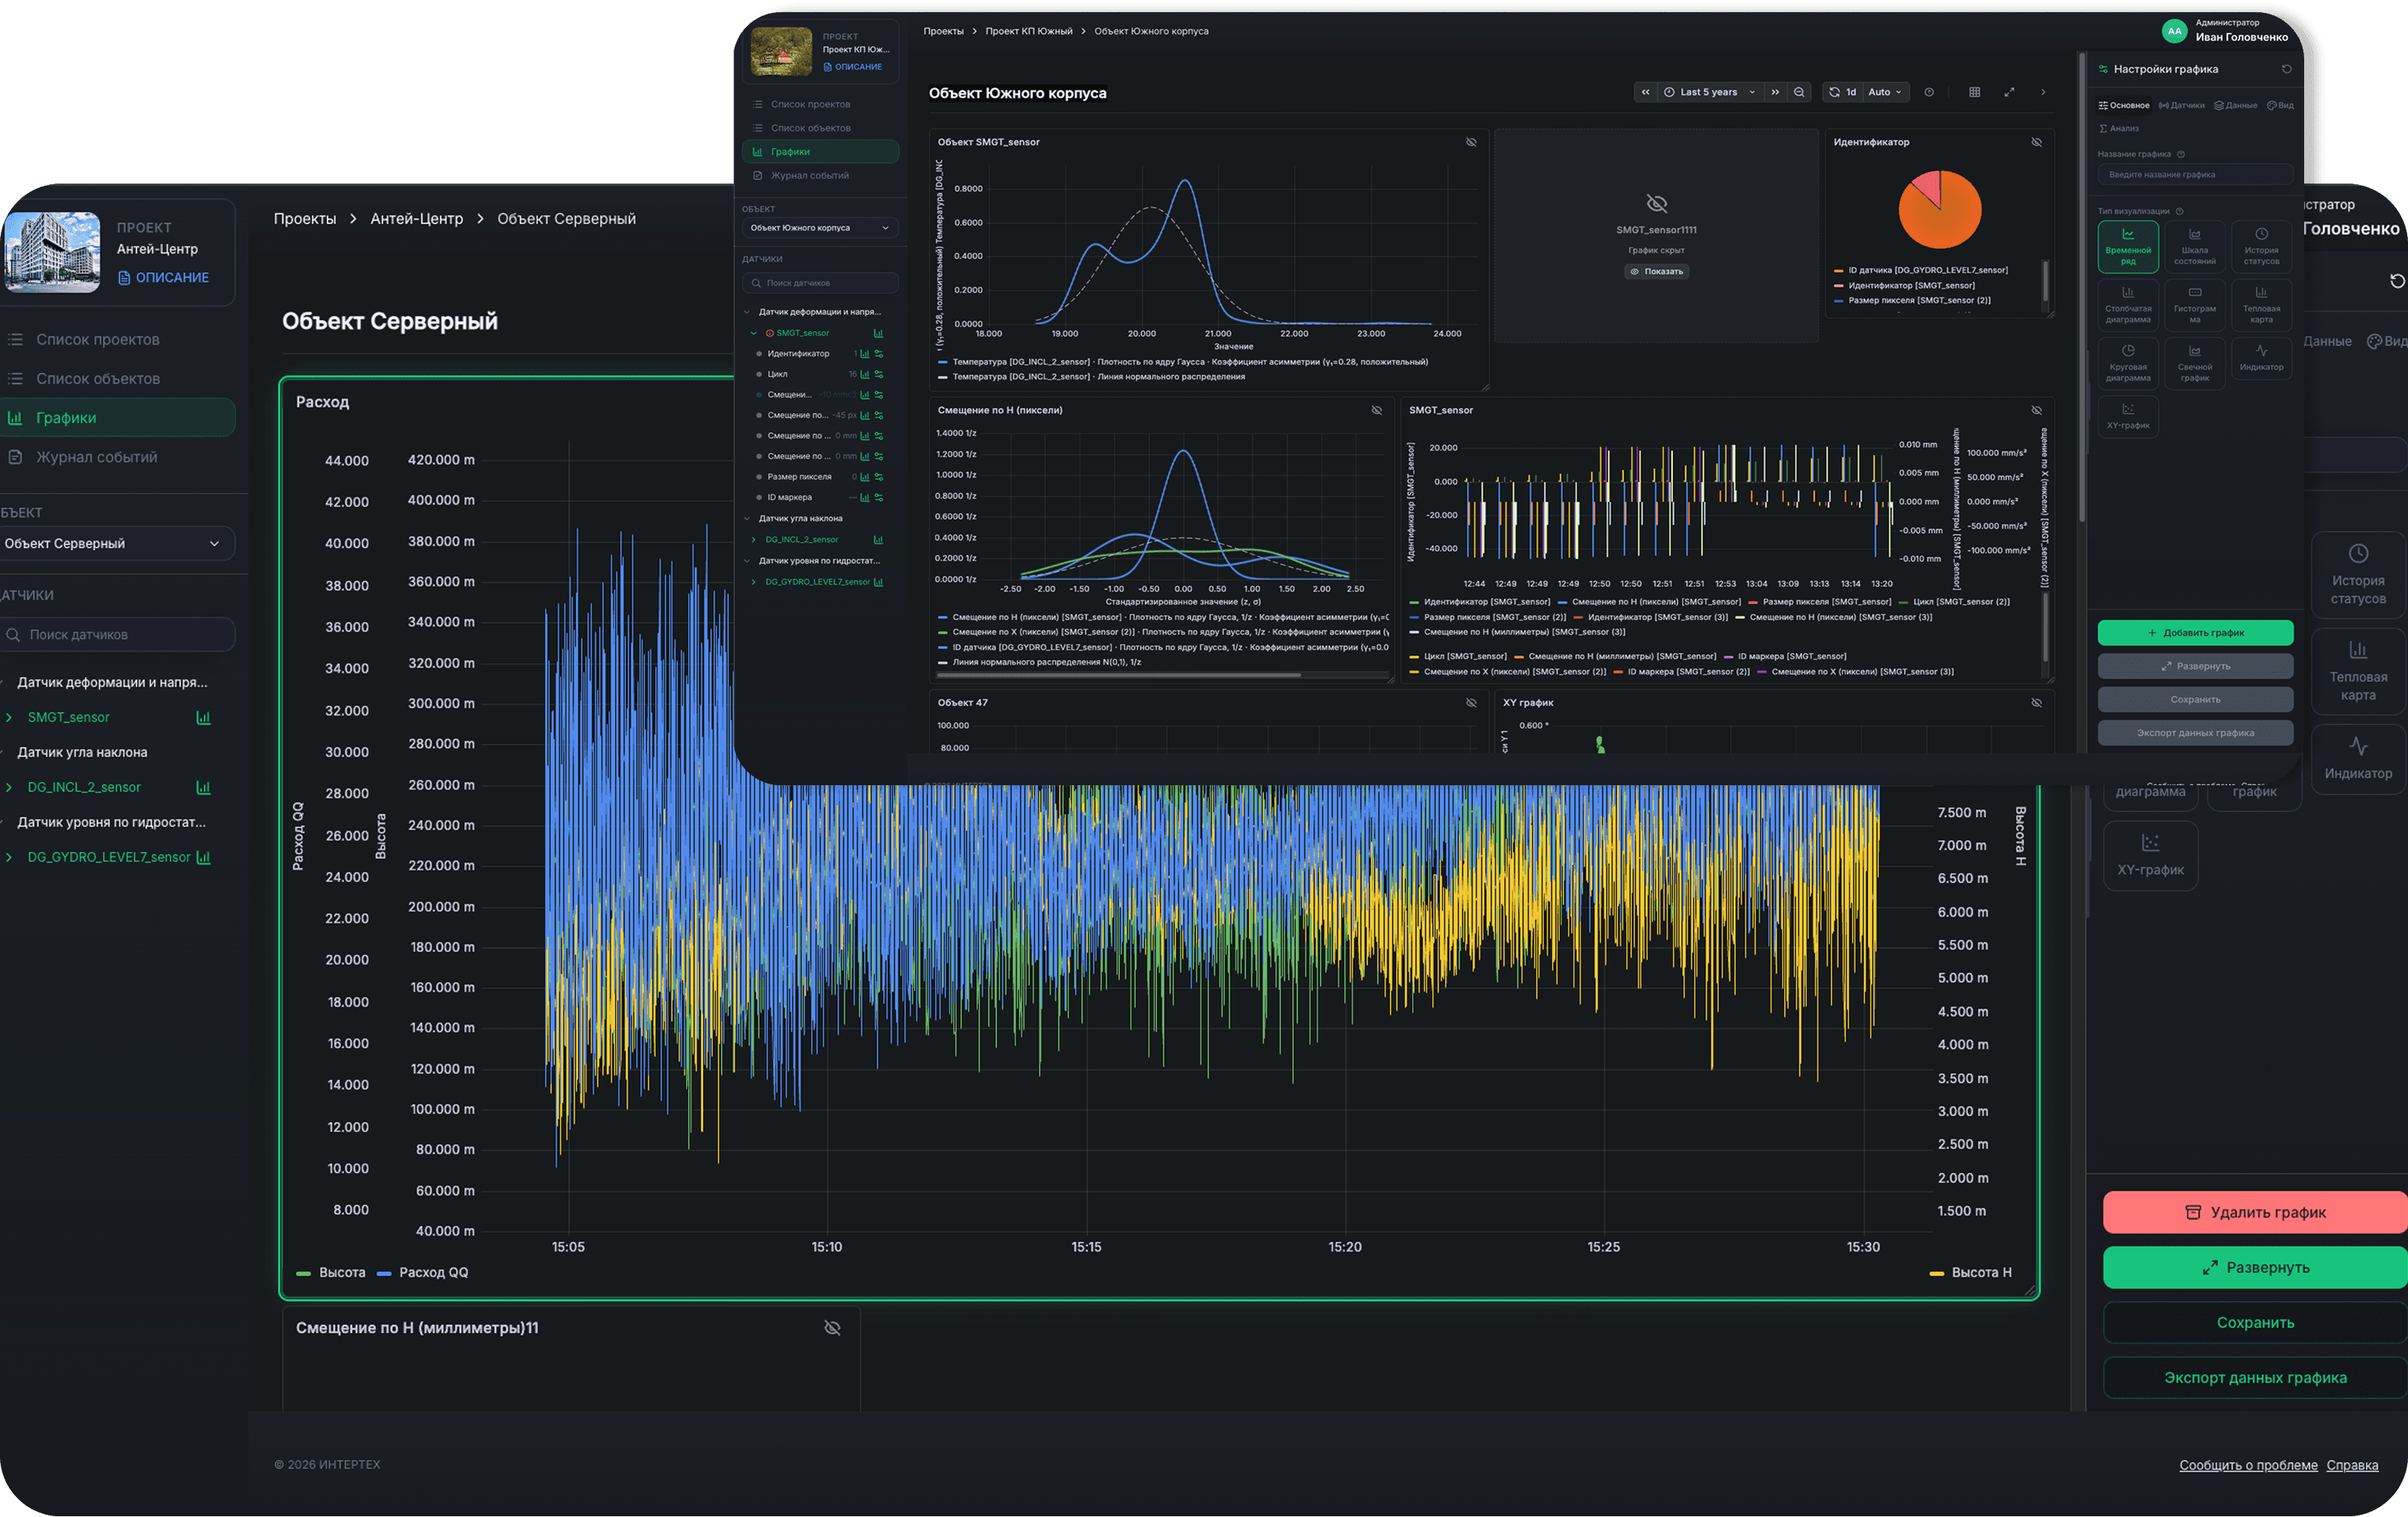Click the red Удалить график button
2408x1517 pixels.
click(x=2255, y=1212)
